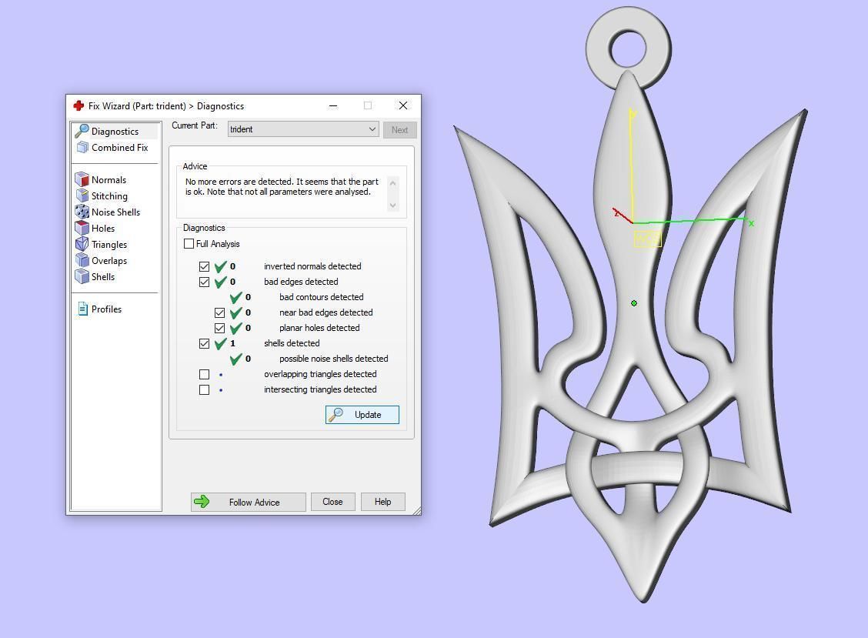
Task: Uncheck inverted normals detected checkbox
Action: pyautogui.click(x=204, y=266)
